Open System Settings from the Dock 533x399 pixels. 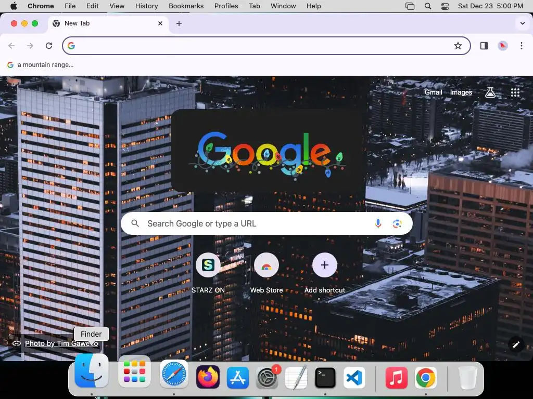pos(267,377)
